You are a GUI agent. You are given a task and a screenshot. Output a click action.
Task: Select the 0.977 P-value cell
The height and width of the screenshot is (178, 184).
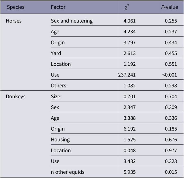click(x=171, y=150)
